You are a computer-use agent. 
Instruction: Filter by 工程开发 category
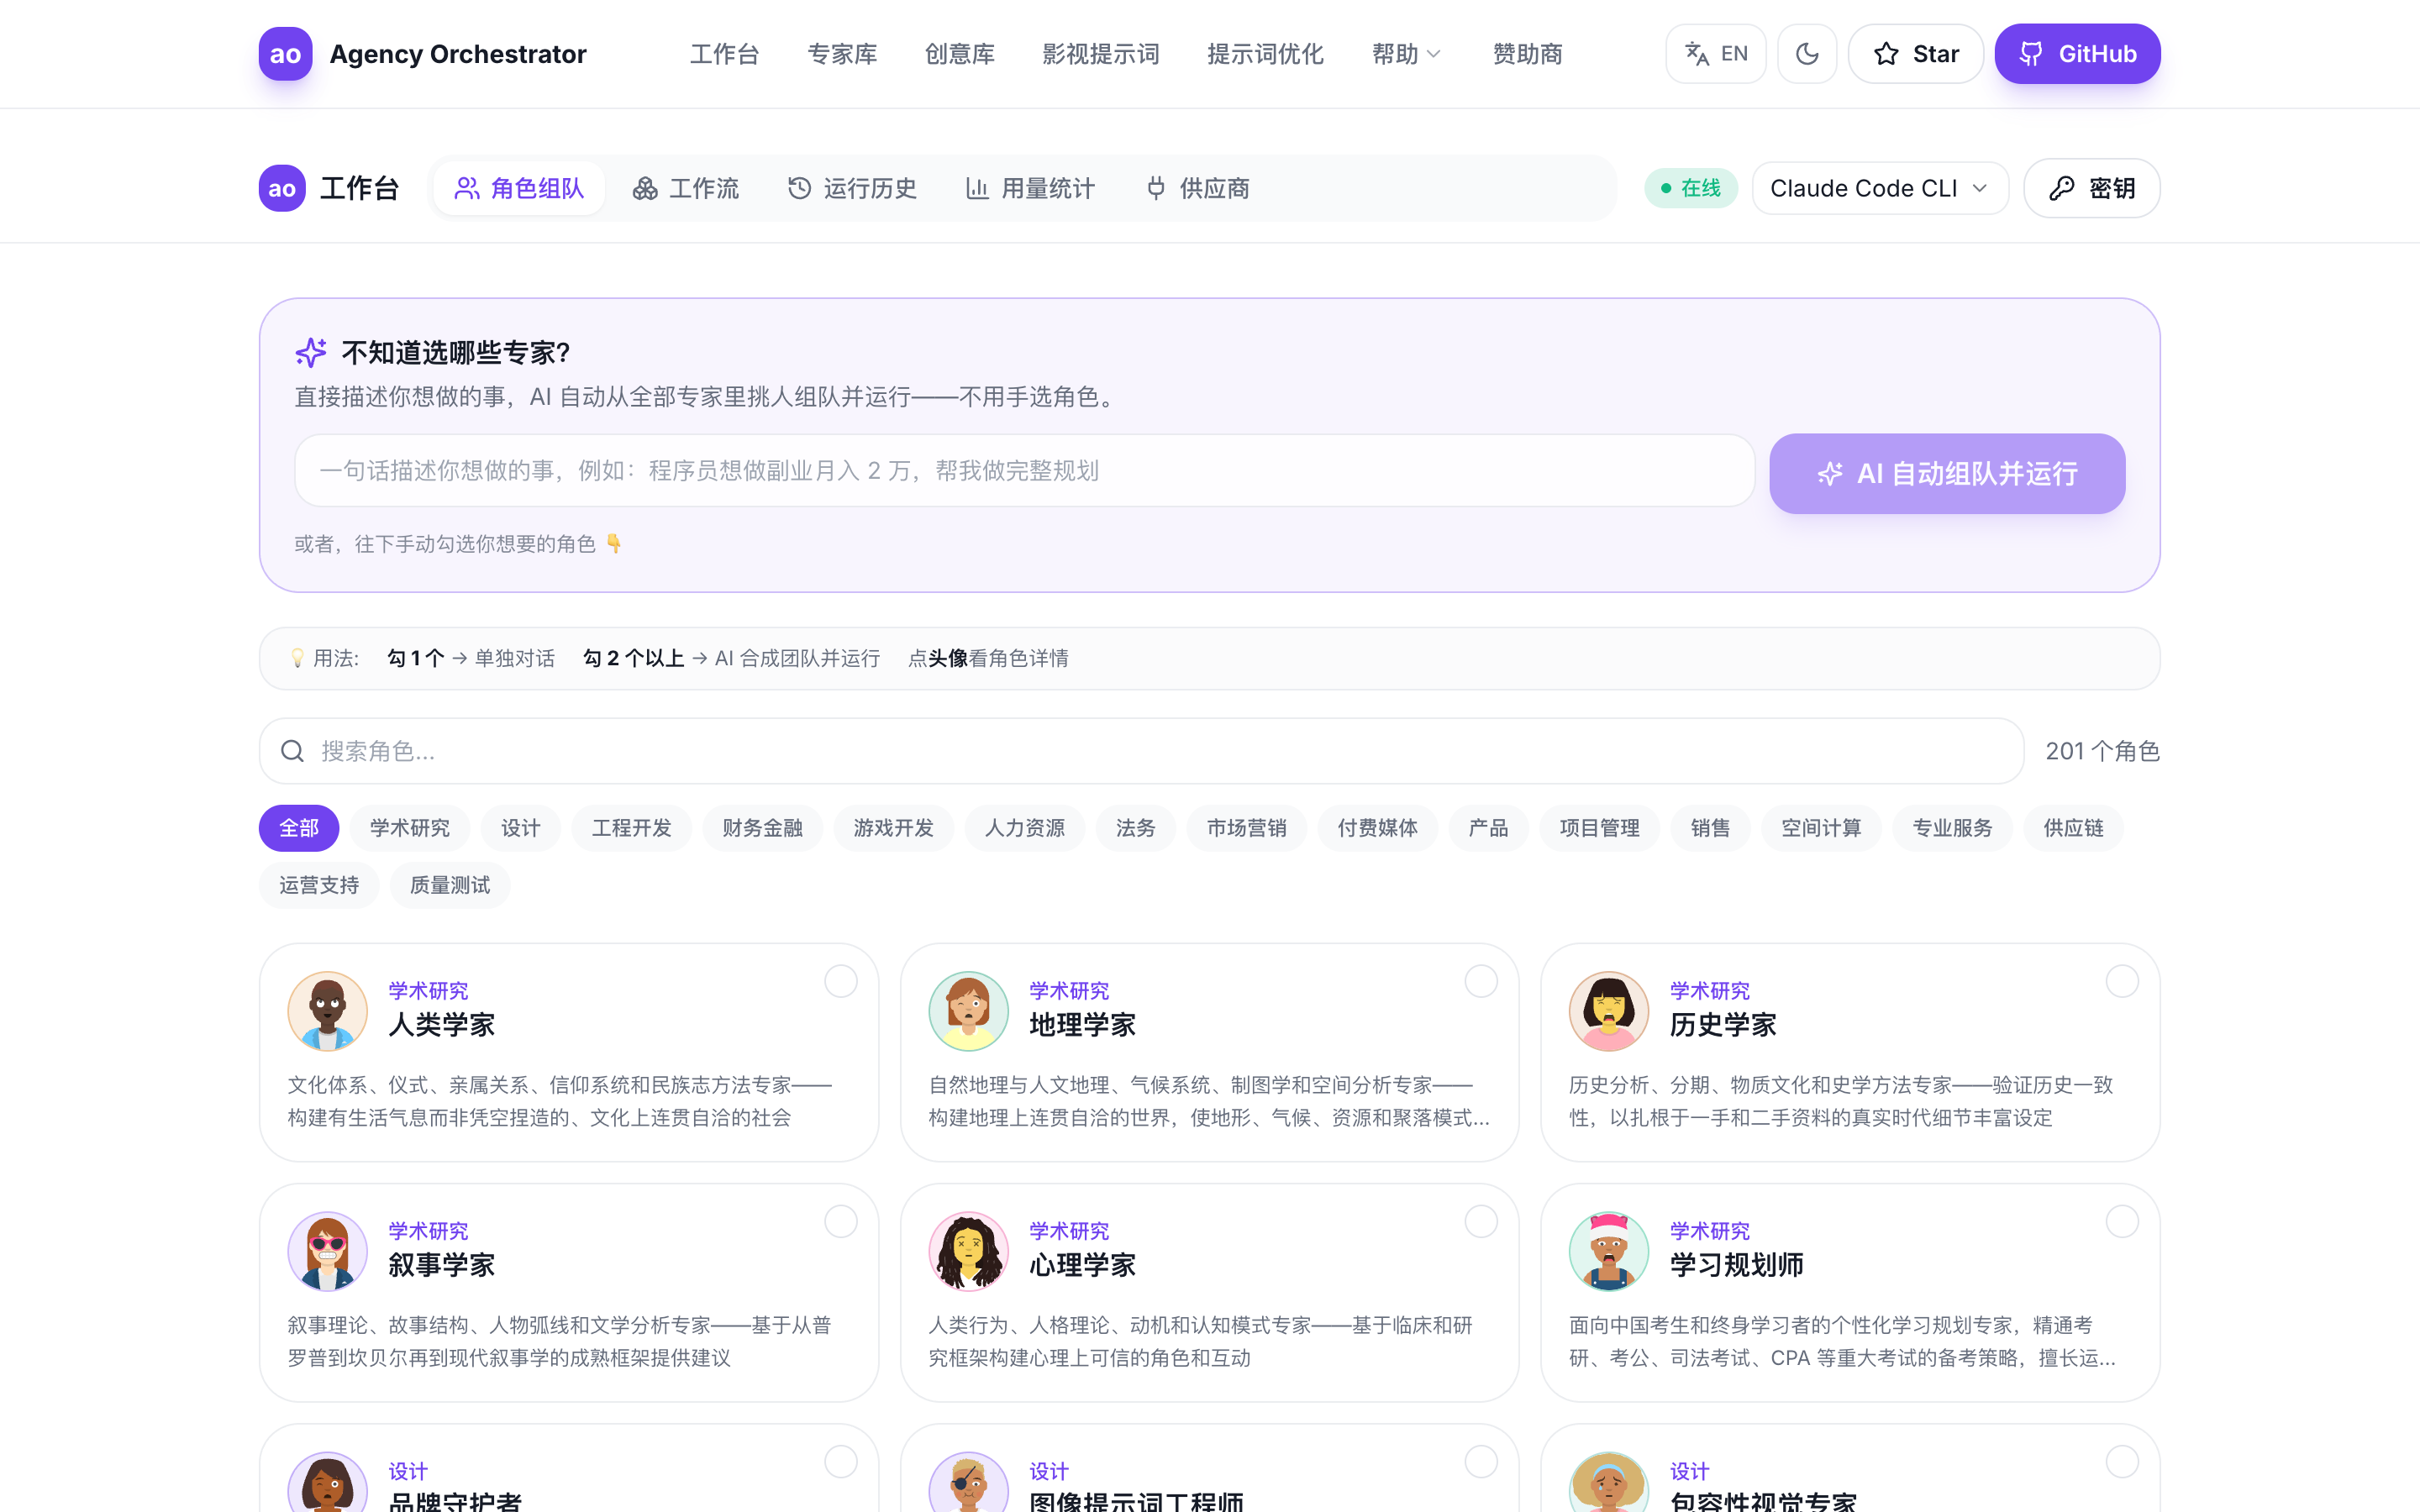pos(632,828)
